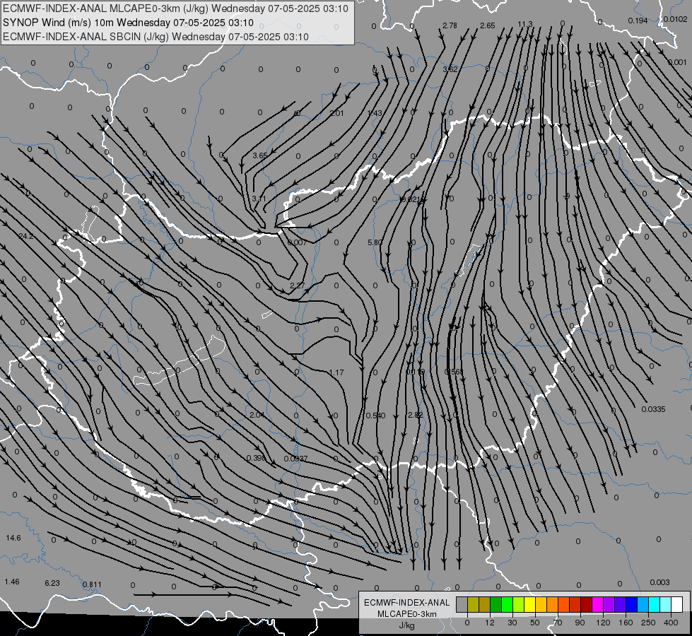Click the map value '2.27'
Viewport: 692px width, 636px height.
(x=297, y=285)
